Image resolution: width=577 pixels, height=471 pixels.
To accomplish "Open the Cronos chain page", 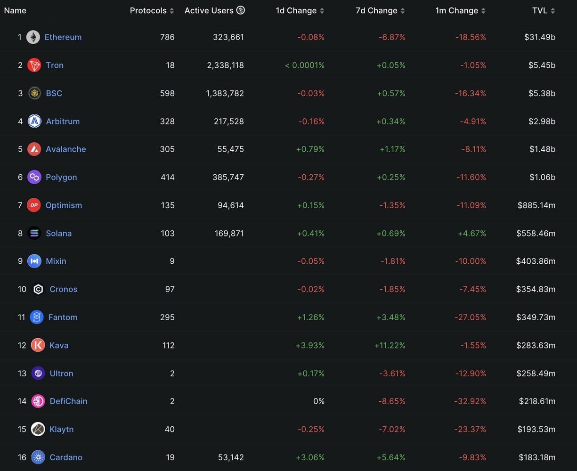I will (63, 289).
